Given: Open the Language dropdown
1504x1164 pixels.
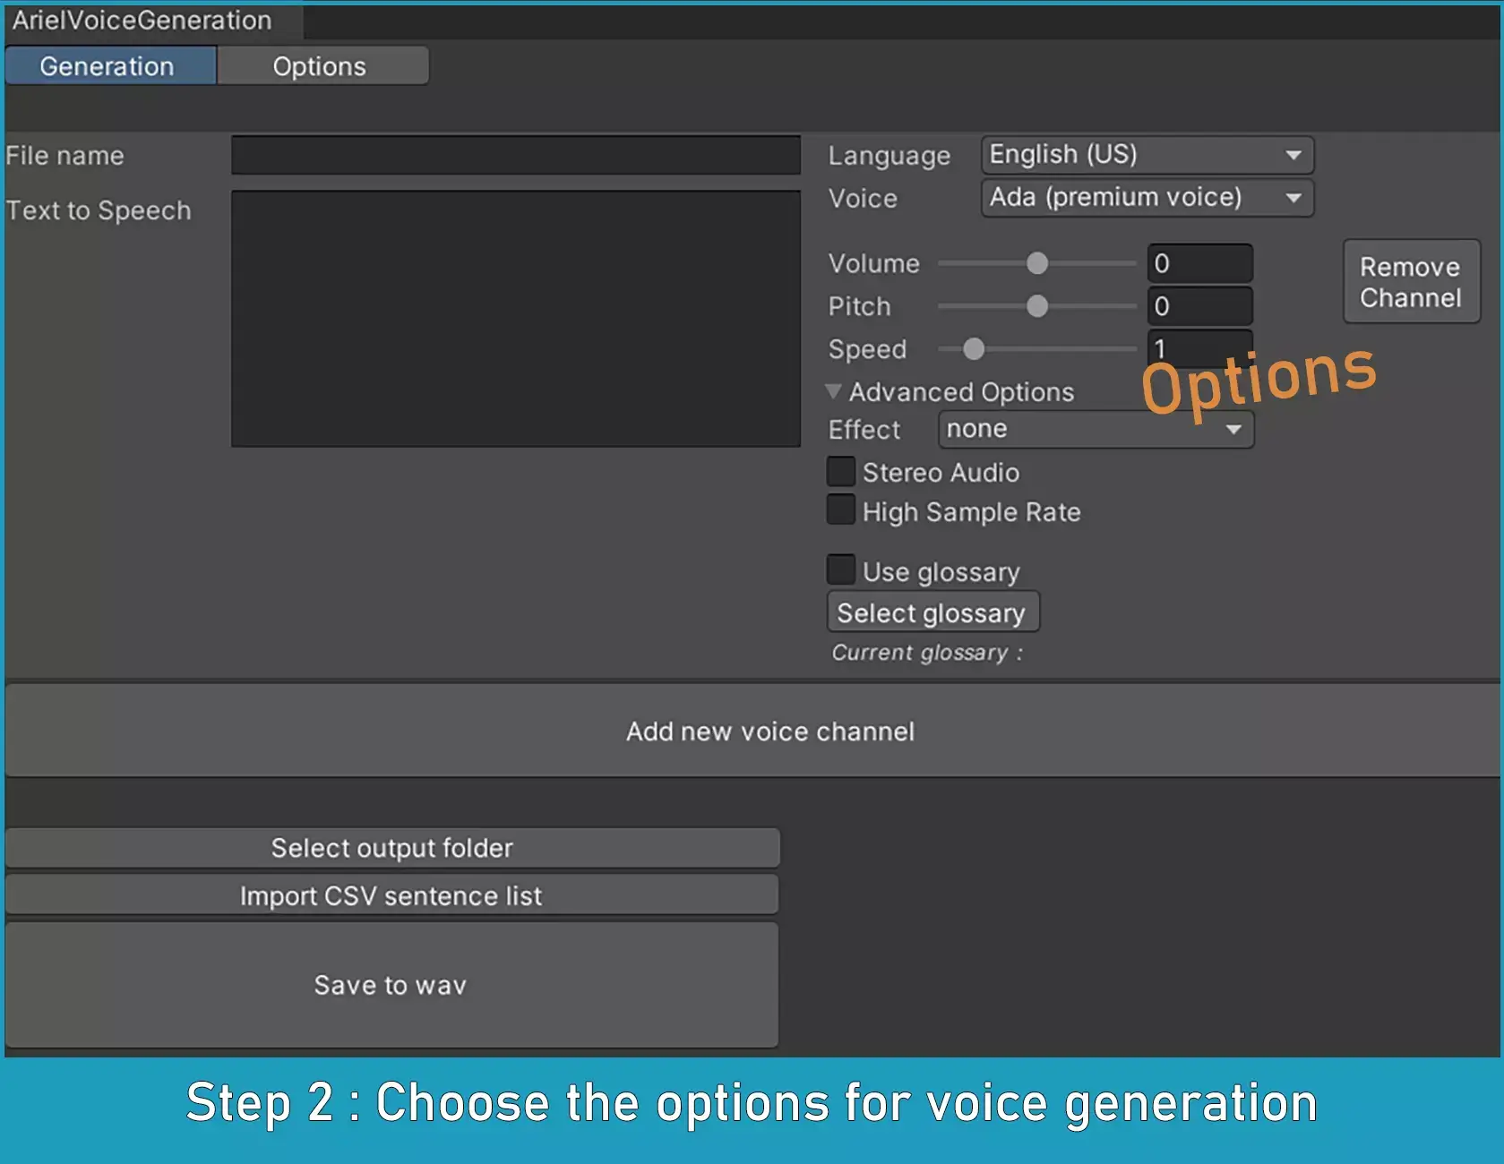Looking at the screenshot, I should point(1146,154).
